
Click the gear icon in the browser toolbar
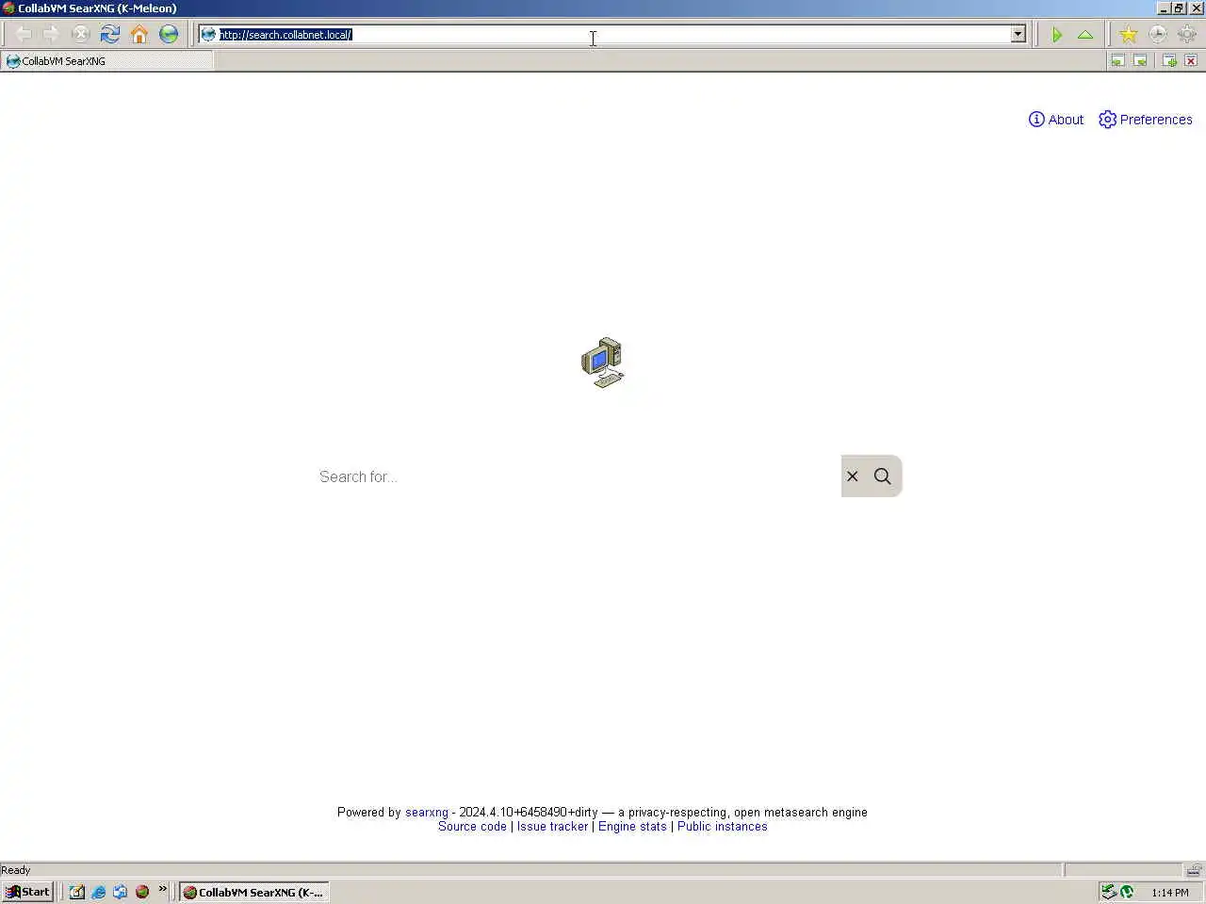pos(1186,35)
